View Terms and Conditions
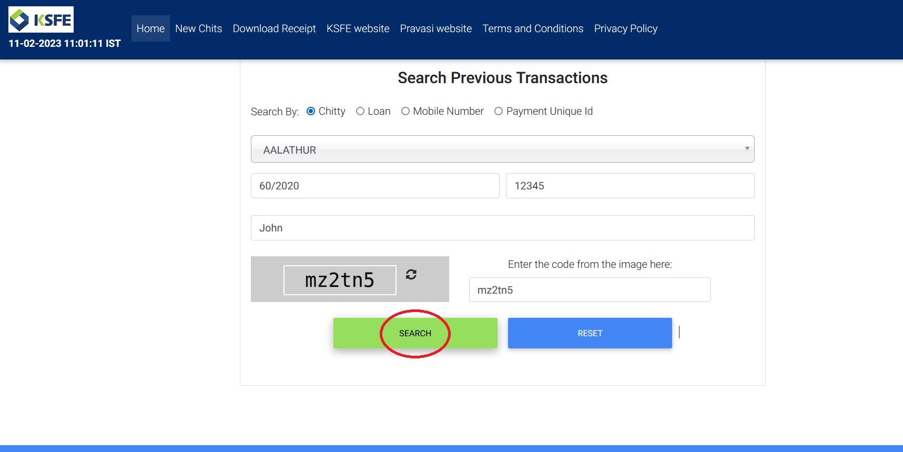 (x=533, y=28)
